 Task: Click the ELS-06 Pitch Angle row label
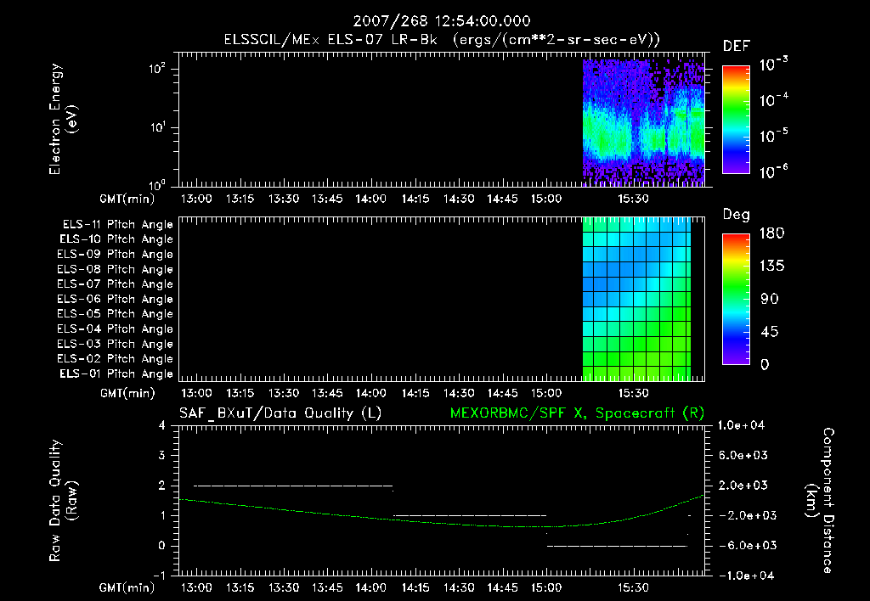(116, 300)
